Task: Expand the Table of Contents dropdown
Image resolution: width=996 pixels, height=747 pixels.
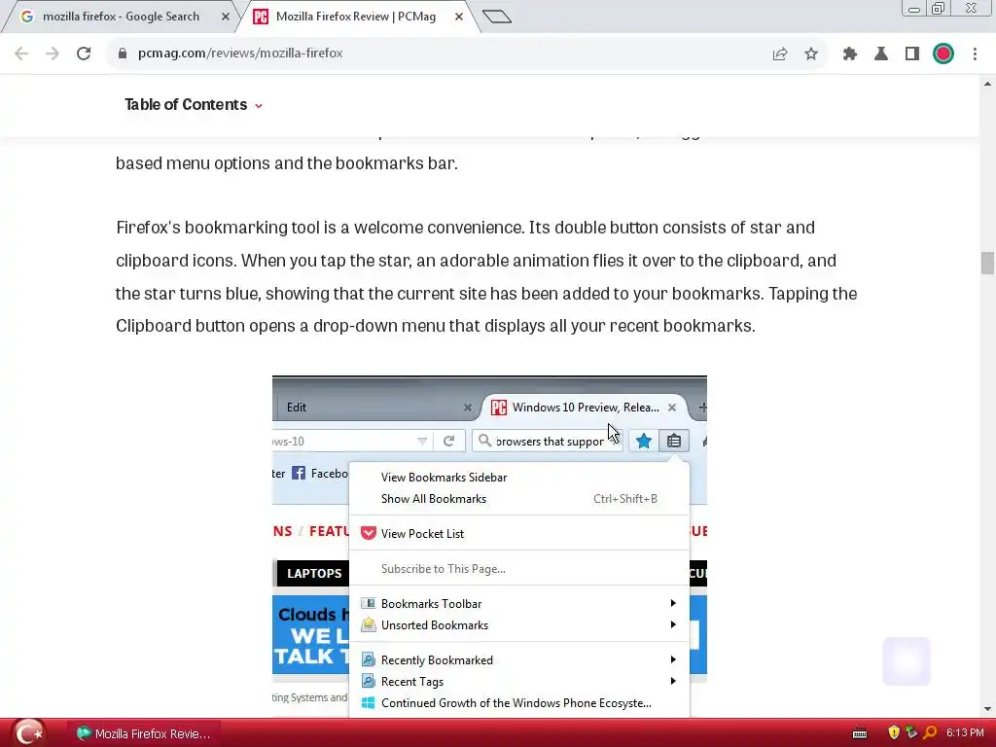Action: pos(194,105)
